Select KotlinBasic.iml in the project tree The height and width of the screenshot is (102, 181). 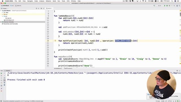point(9,20)
